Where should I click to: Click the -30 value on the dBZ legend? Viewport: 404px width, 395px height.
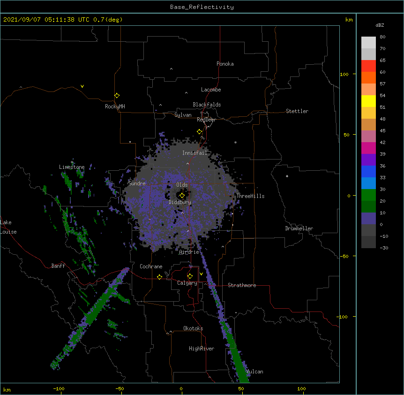pos(384,248)
